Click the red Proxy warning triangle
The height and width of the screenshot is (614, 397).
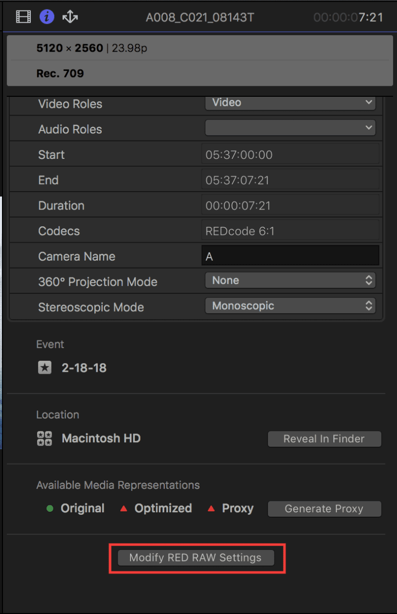tap(211, 508)
